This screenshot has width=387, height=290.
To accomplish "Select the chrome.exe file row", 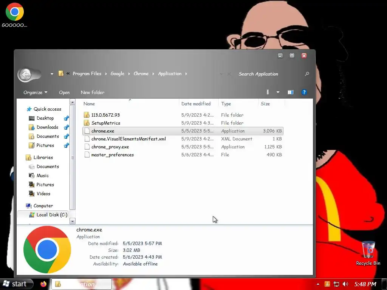I will 183,131.
